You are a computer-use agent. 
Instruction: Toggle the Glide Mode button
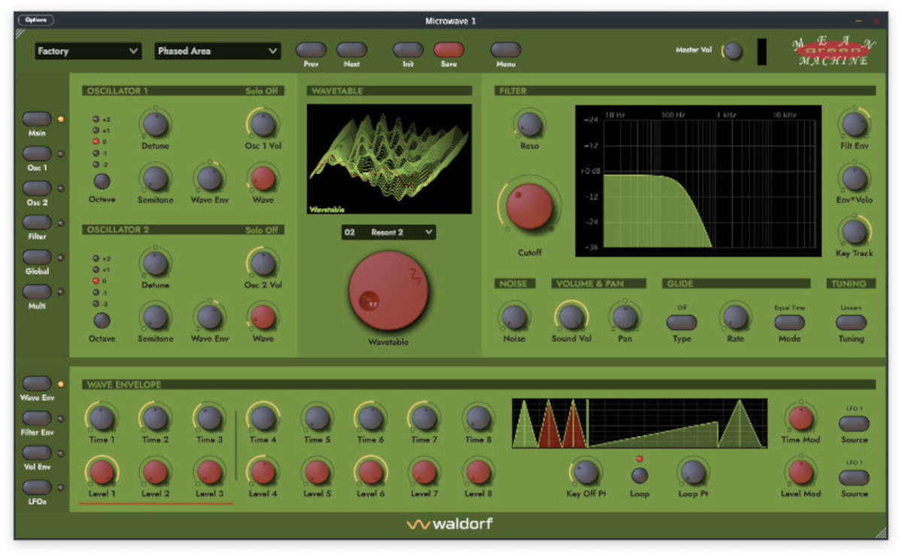coord(789,322)
